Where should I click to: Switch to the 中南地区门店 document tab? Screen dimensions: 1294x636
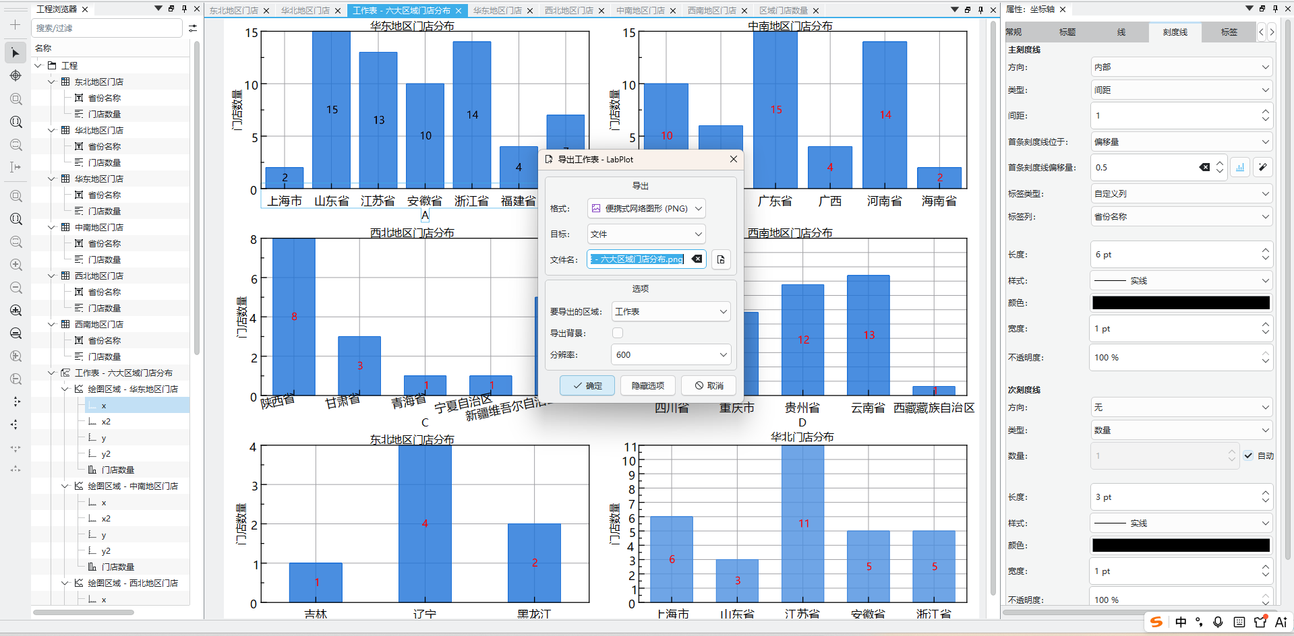640,11
